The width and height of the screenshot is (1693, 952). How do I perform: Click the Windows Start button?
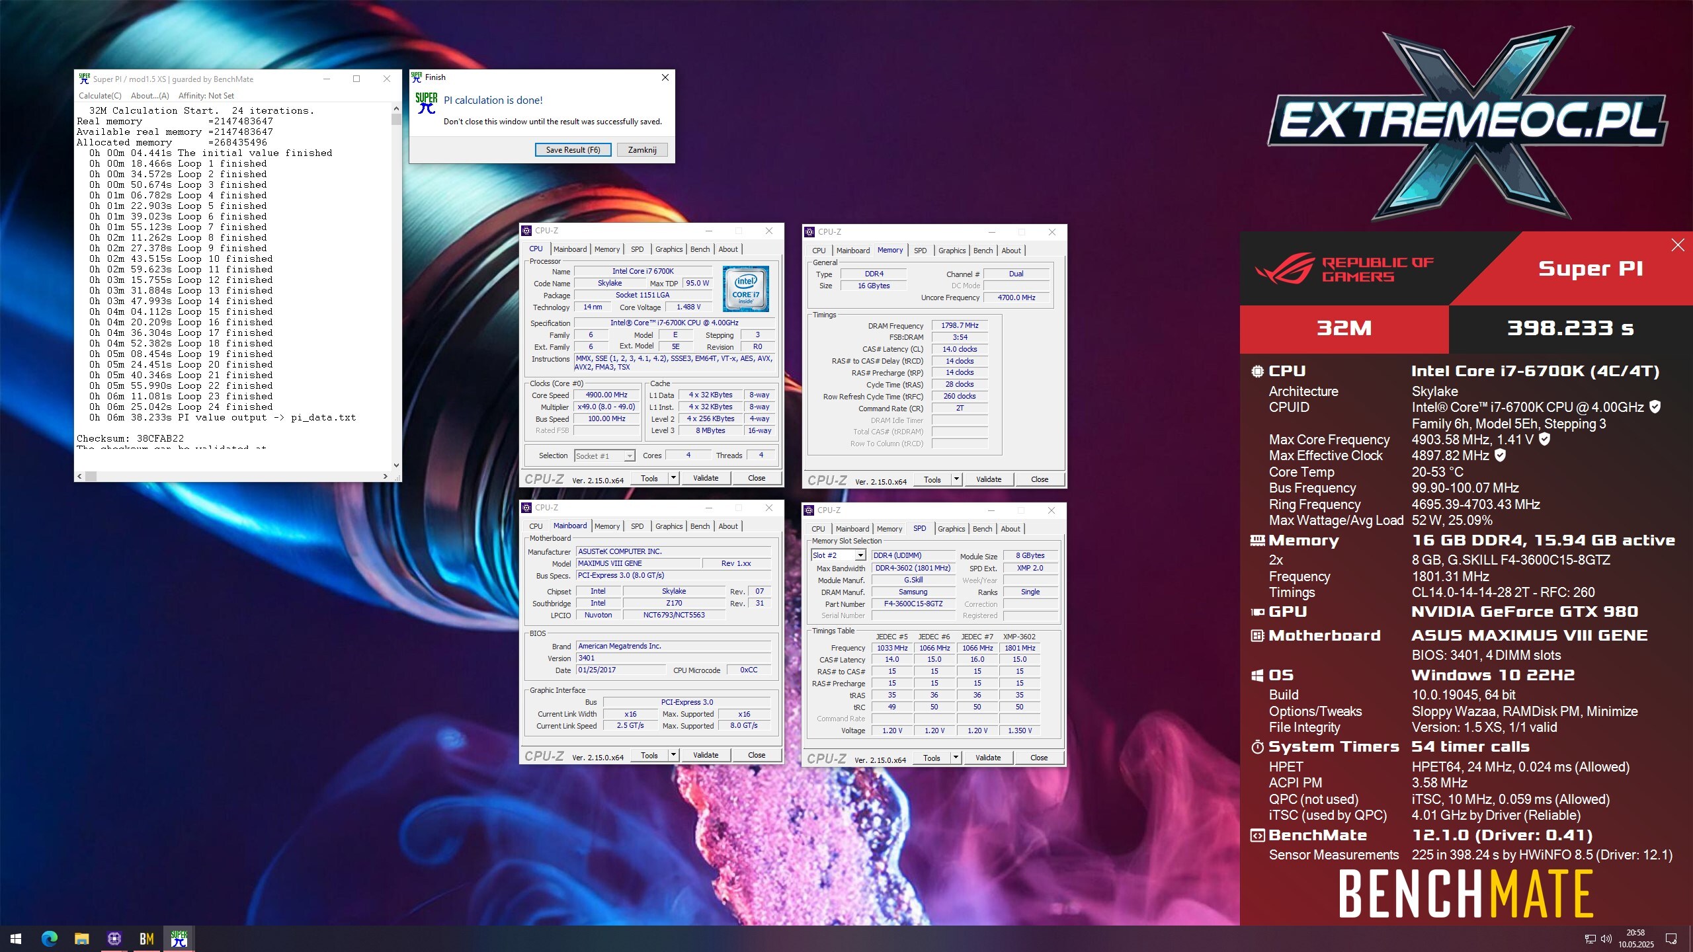coord(16,939)
